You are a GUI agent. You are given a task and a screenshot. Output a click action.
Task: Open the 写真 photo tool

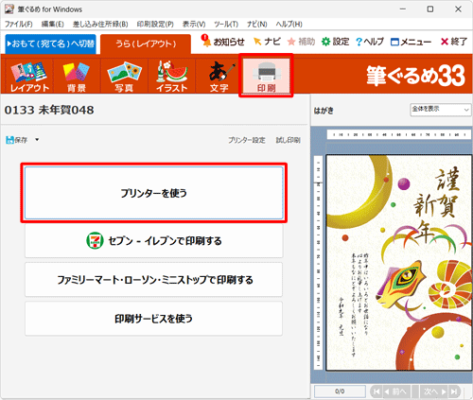point(124,76)
